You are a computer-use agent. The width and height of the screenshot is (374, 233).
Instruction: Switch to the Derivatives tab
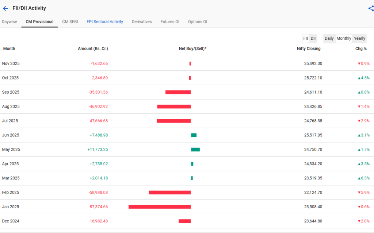(x=142, y=22)
